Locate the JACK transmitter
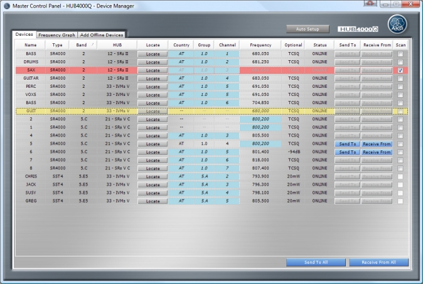The image size is (423, 284). (x=153, y=185)
